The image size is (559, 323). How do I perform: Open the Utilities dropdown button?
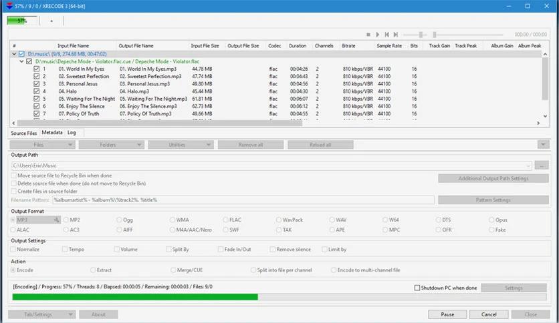pyautogui.click(x=181, y=145)
